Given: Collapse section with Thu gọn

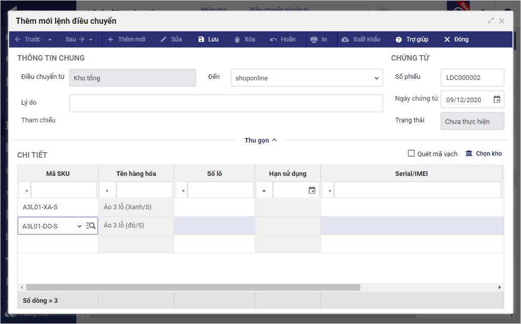Looking at the screenshot, I should point(261,140).
